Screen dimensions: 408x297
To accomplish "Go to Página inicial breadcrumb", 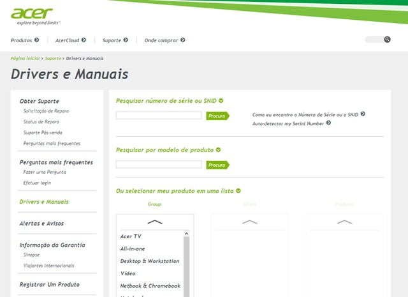I will pyautogui.click(x=25, y=58).
